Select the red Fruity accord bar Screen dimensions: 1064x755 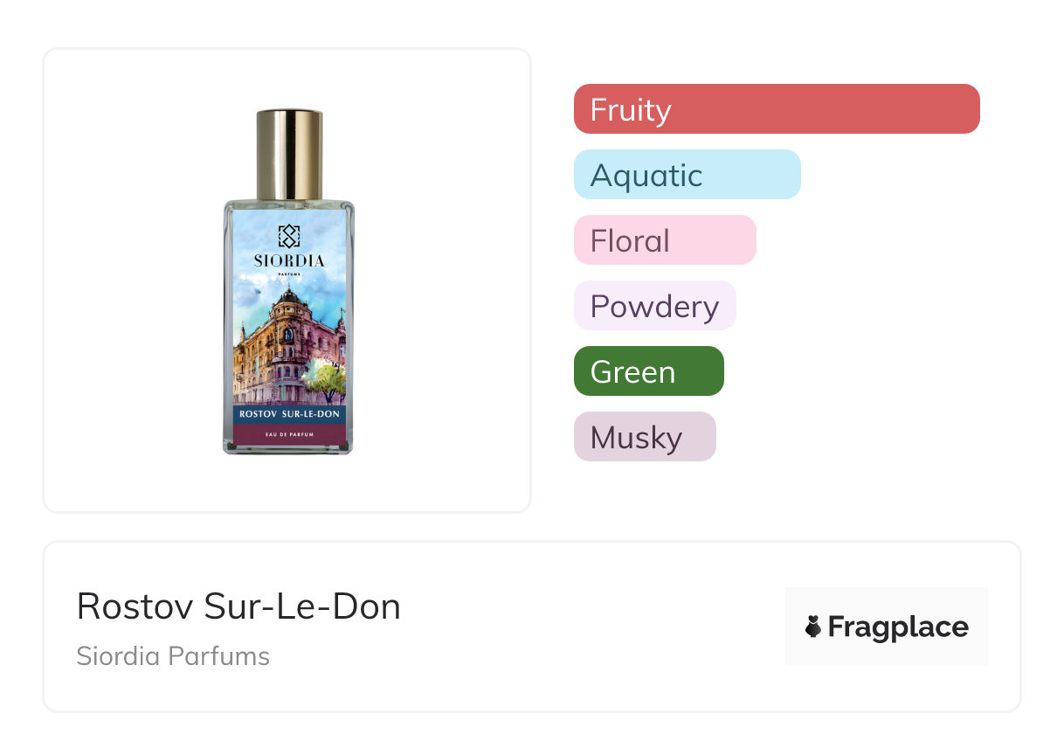click(x=777, y=109)
